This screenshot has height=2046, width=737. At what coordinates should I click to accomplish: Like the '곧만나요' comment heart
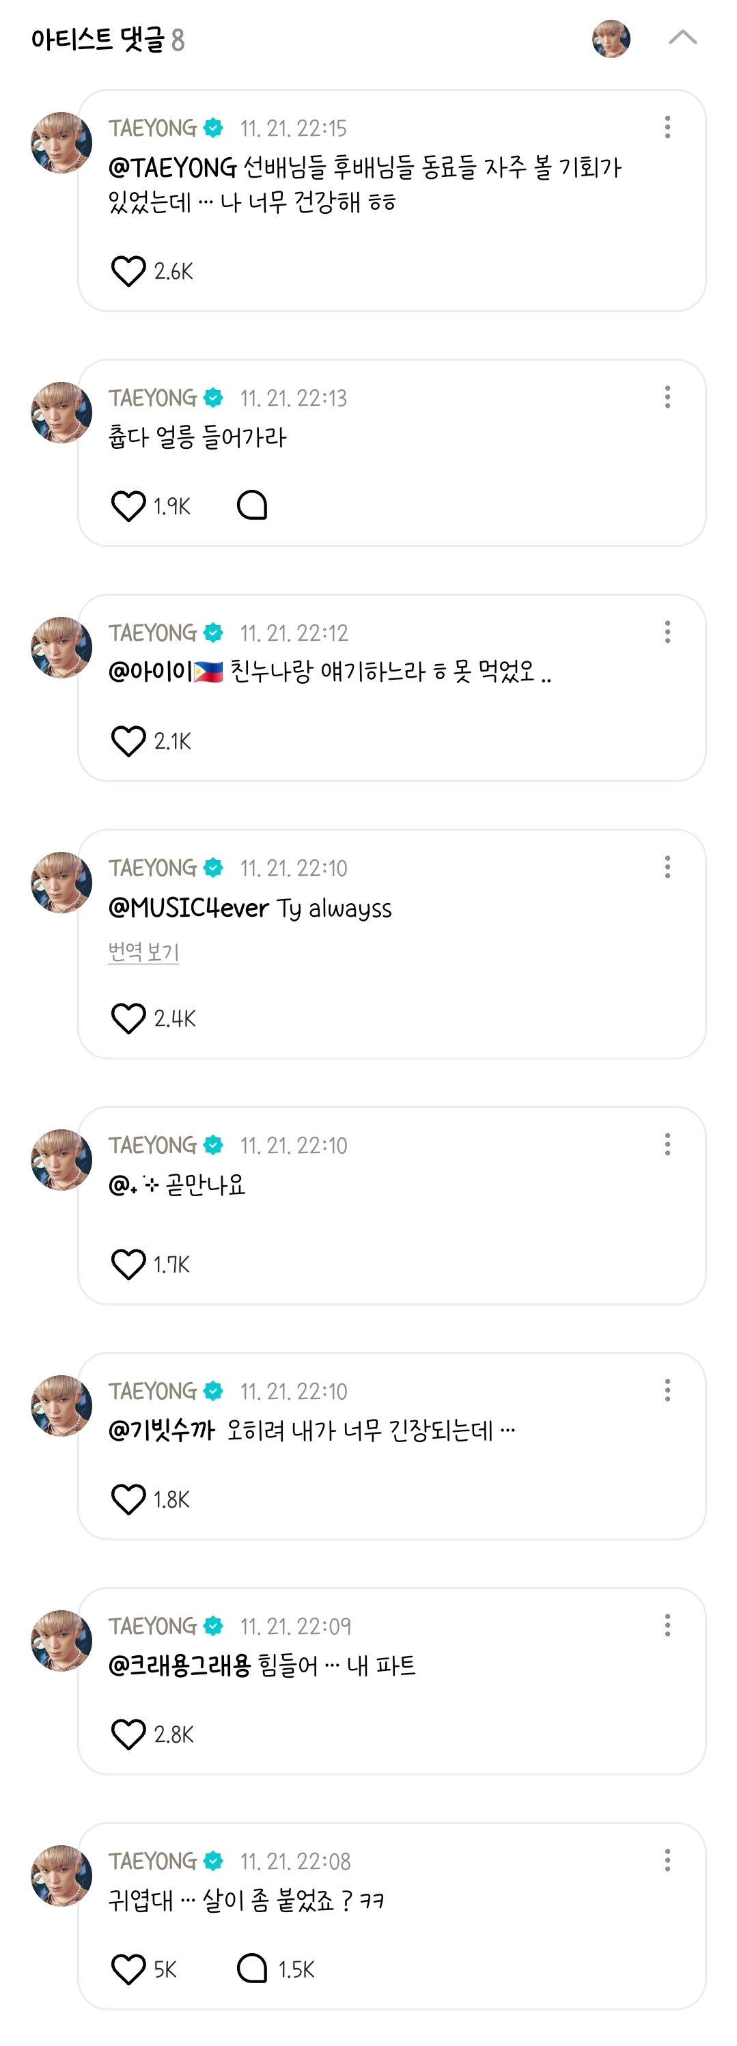pyautogui.click(x=128, y=1264)
